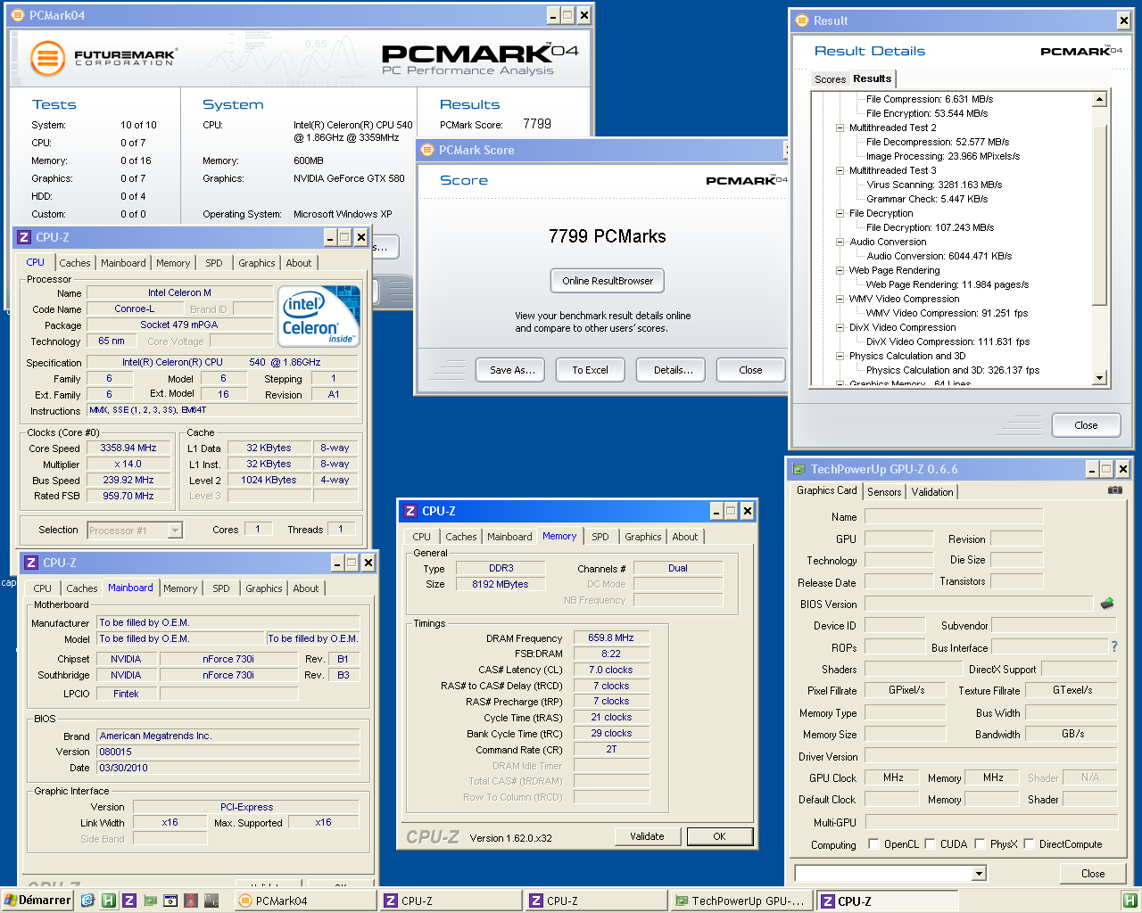Enable the CUDA checkbox in GPU-Z
1142x913 pixels.
tap(930, 843)
